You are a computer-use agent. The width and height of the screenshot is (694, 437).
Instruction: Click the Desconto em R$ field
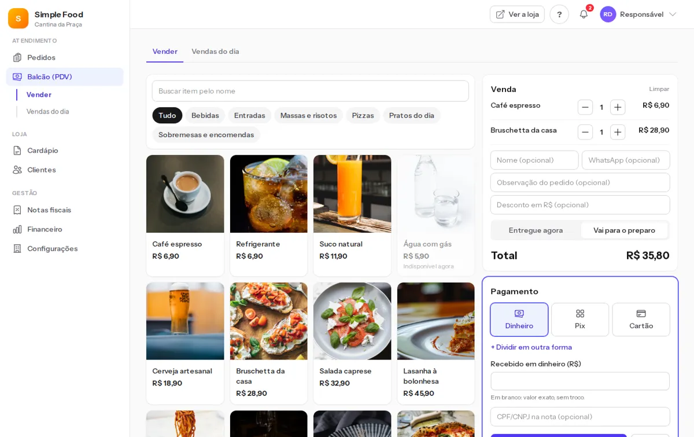click(580, 205)
